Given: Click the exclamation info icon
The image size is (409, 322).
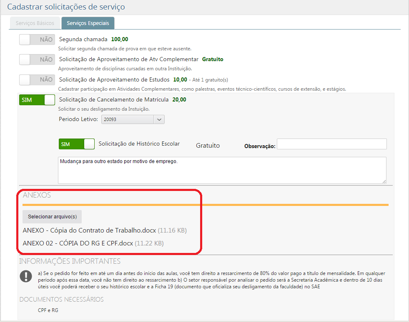Looking at the screenshot, I should point(26,275).
